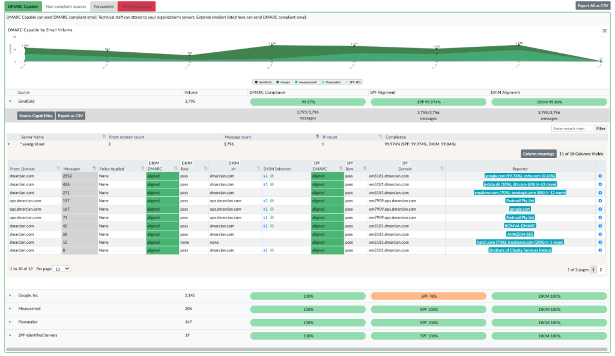The height and width of the screenshot is (356, 615).
Task: Click the green check icon in the 2552-message row
Action: point(272,176)
